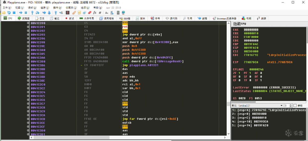
Task: Restart the debugged program with restart icon
Action: [x=9, y=13]
